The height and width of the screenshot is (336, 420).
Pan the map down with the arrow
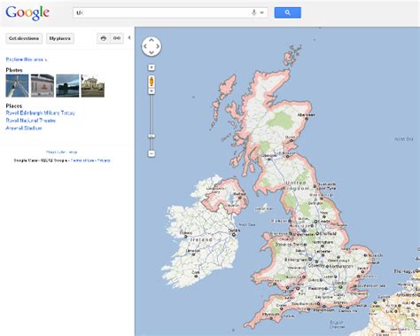click(152, 53)
